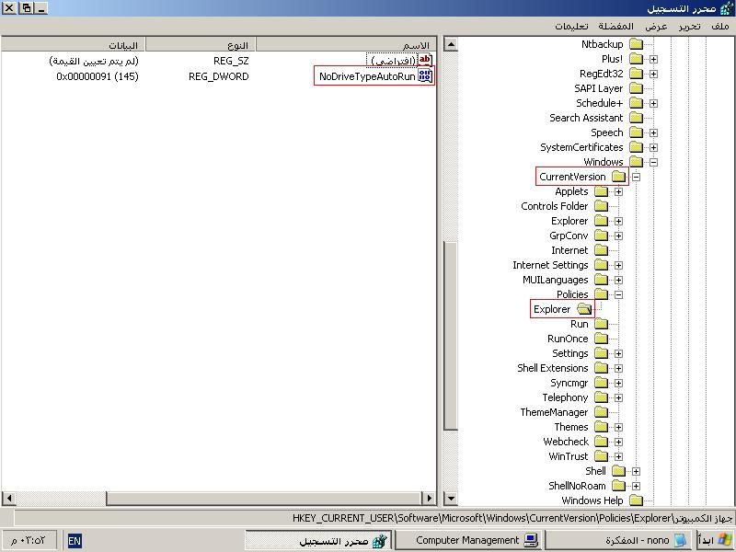736x552 pixels.
Task: Click the النوع (Type) column header
Action: tap(201, 44)
